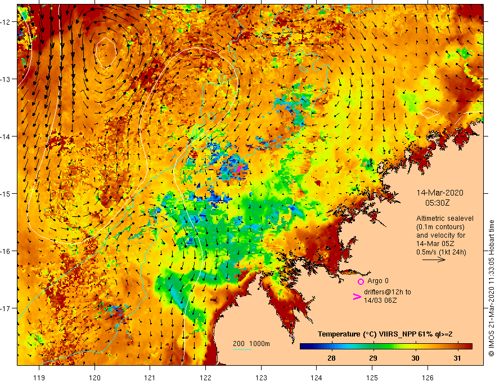Click the '200 1000m' isobath label
Viewport: 495px width, 382px height.
(251, 344)
